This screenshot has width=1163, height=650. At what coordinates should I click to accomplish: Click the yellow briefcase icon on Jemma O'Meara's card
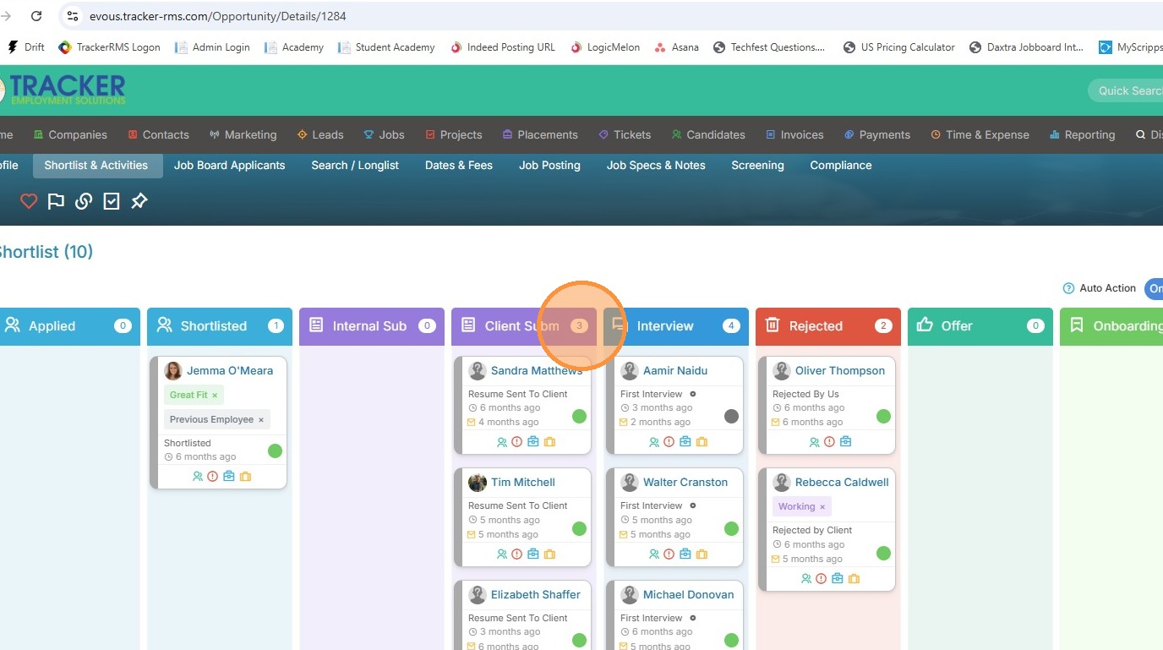(x=245, y=477)
